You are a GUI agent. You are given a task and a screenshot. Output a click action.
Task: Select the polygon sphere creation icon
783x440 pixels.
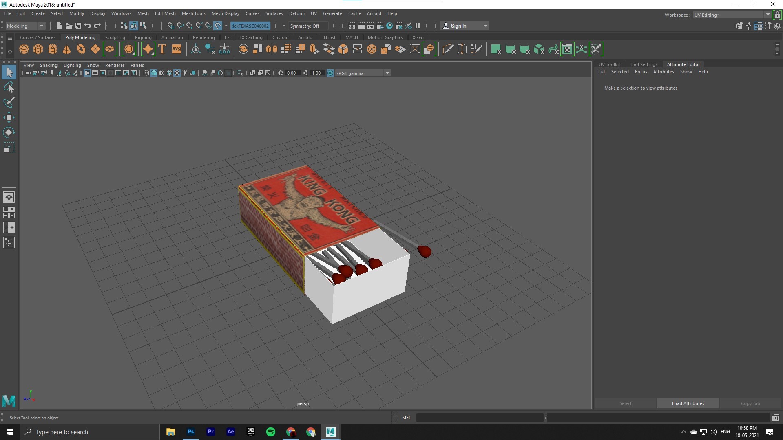click(24, 49)
